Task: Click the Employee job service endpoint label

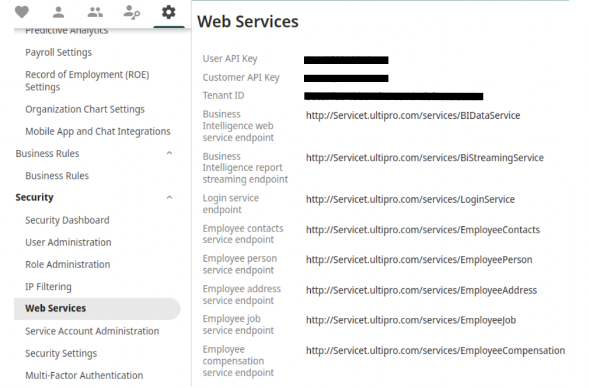Action: click(238, 325)
